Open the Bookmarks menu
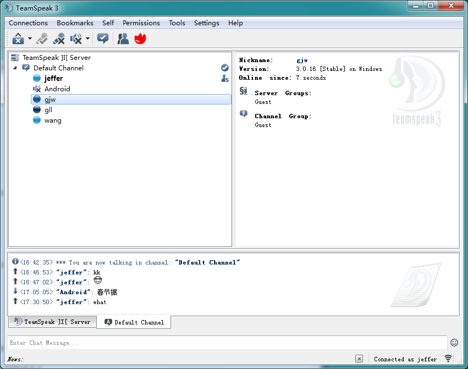The width and height of the screenshot is (468, 369). pyautogui.click(x=75, y=23)
